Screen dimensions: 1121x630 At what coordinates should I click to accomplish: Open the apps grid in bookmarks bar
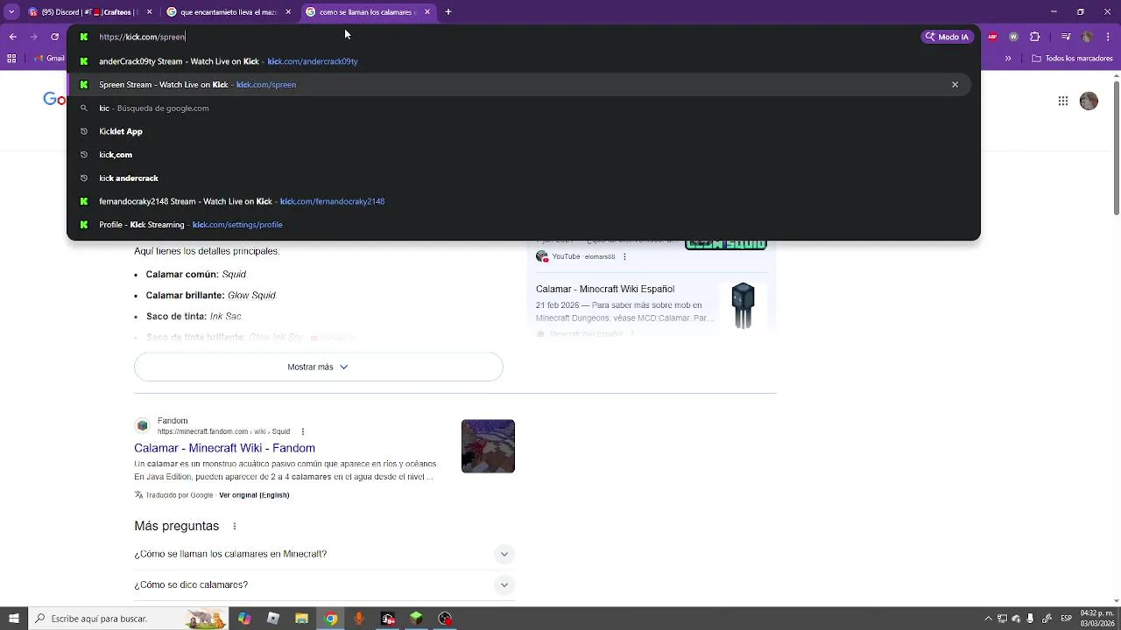[11, 59]
